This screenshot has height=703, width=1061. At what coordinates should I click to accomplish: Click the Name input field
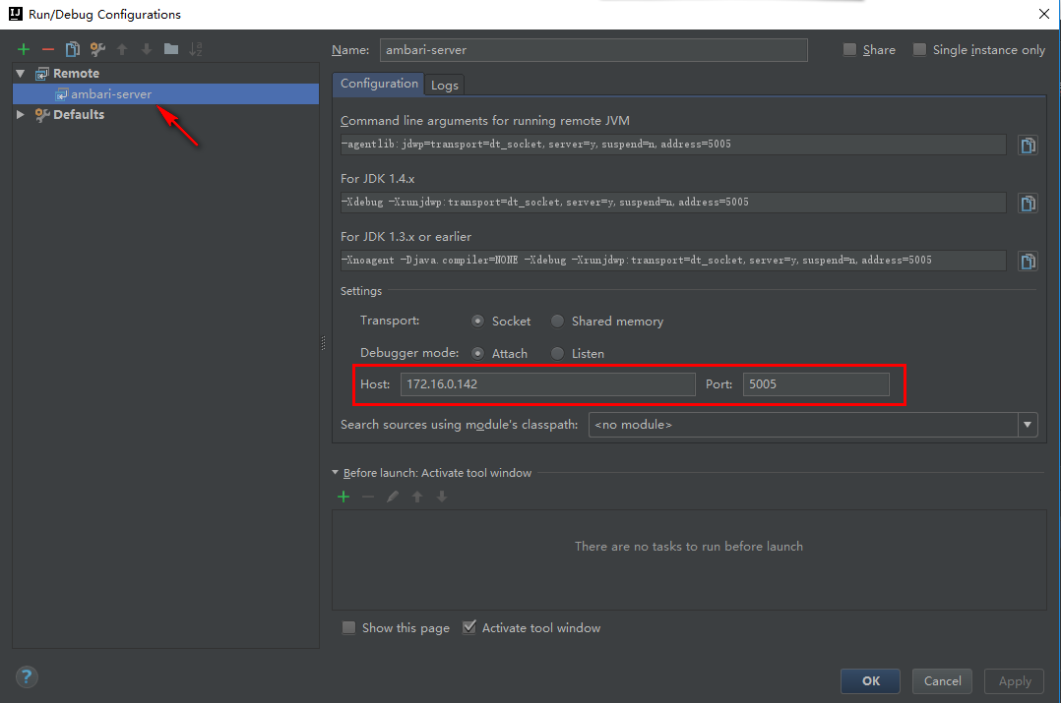pyautogui.click(x=593, y=50)
